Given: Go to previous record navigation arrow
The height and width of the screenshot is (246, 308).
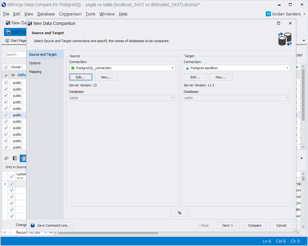Looking at the screenshot, I should click(x=10, y=232).
